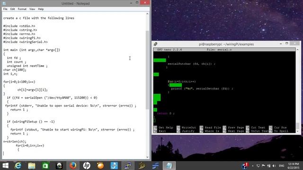The width and height of the screenshot is (303, 170).
Task: Open the display tray icon beside hidden icons arrow
Action: [x=258, y=166]
